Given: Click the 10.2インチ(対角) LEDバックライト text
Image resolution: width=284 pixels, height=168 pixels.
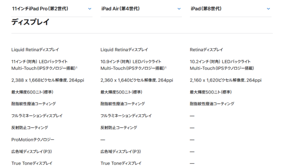Looking at the screenshot, I should point(220,62).
